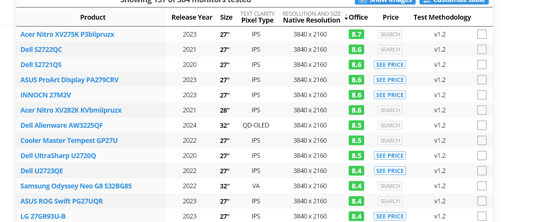Click 28" size cell of Acer XV282K
The width and height of the screenshot is (535, 222).
pyautogui.click(x=225, y=110)
